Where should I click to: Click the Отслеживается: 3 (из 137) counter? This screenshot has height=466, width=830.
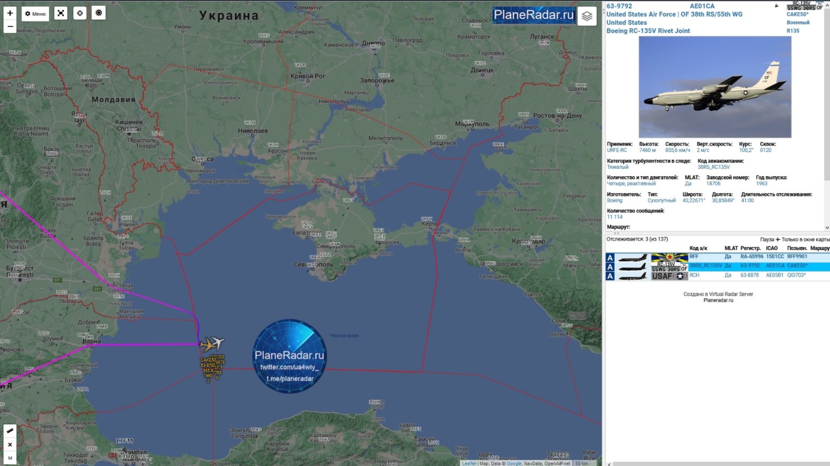coord(637,239)
